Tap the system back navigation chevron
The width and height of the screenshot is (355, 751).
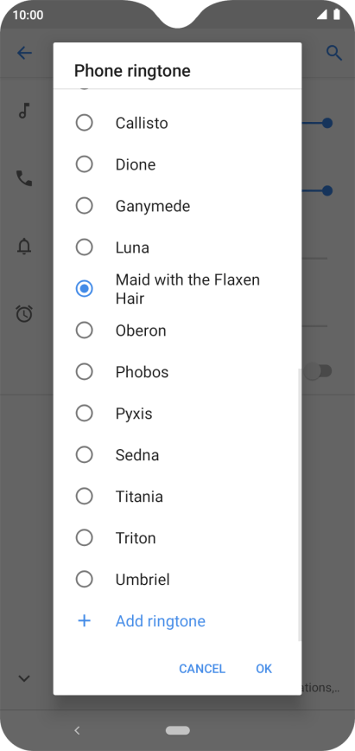point(77,730)
